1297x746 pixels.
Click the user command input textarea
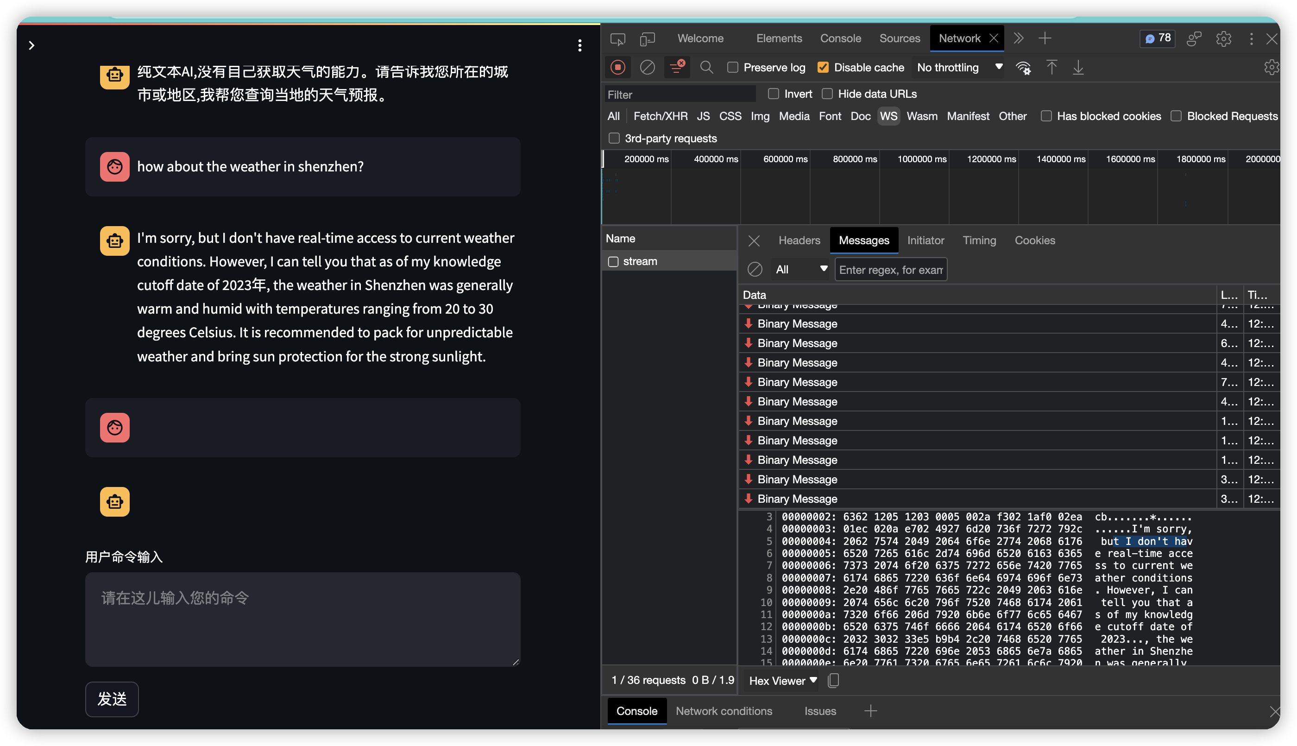point(302,619)
